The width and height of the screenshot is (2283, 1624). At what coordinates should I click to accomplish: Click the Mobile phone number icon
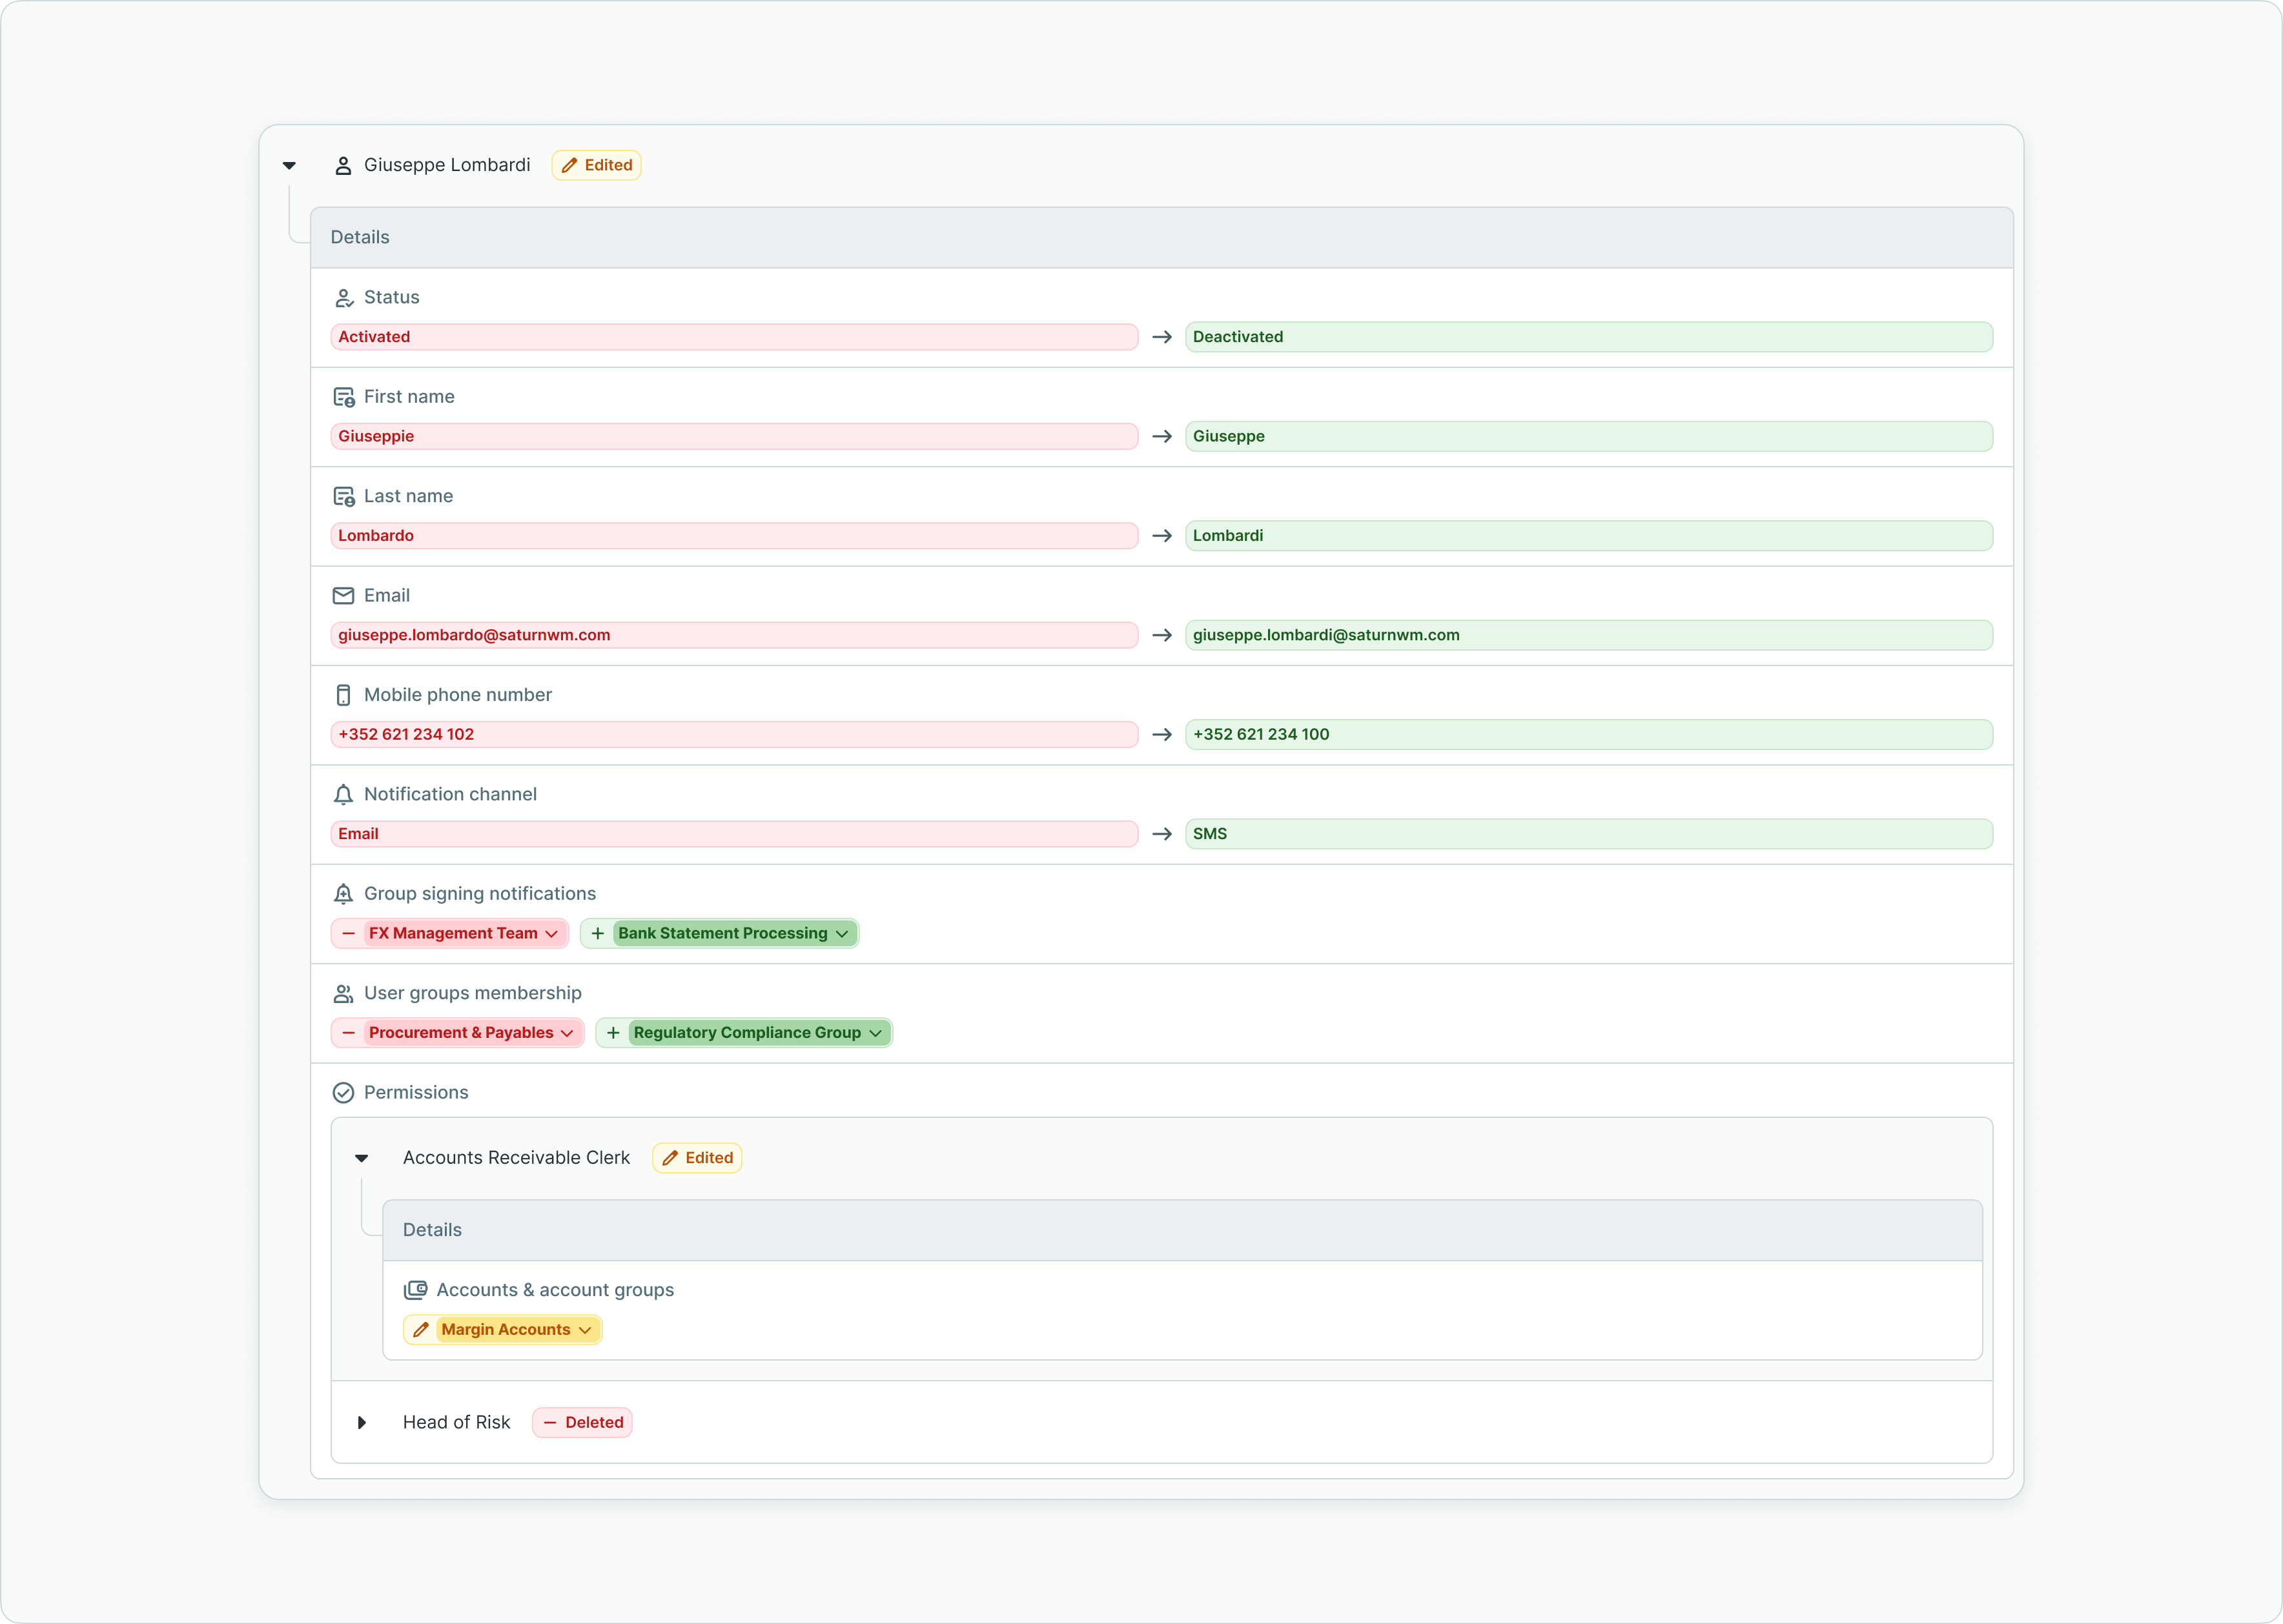(x=343, y=695)
